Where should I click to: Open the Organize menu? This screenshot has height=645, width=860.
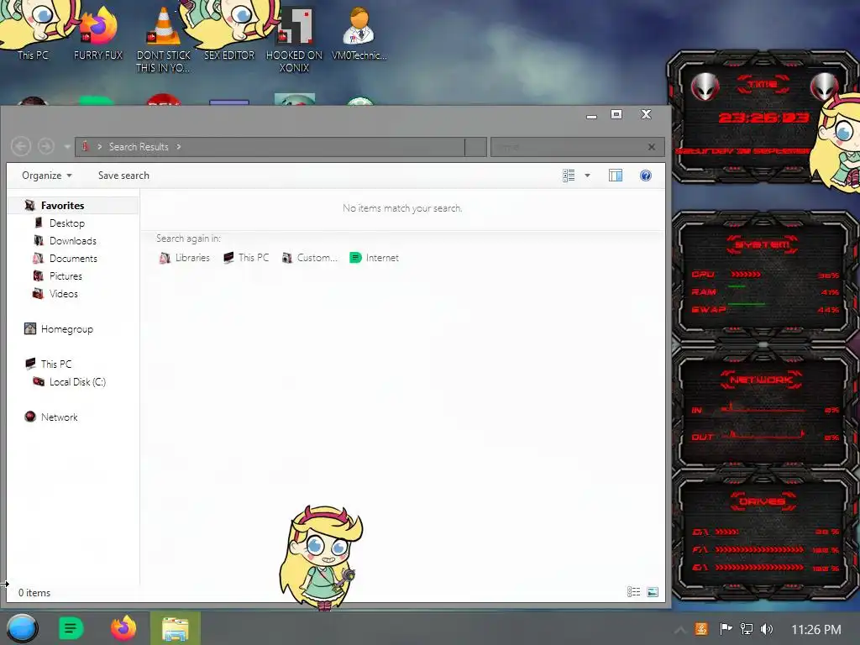point(47,176)
